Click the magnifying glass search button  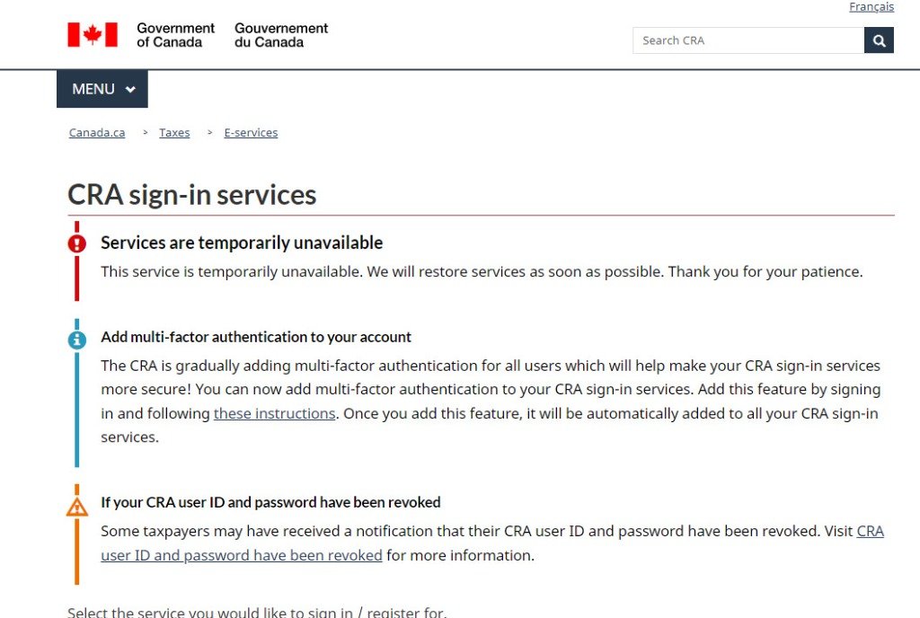(879, 40)
